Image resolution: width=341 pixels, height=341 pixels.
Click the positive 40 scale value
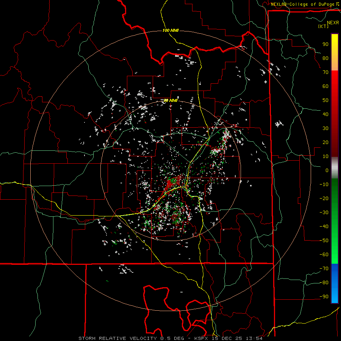click(325, 114)
